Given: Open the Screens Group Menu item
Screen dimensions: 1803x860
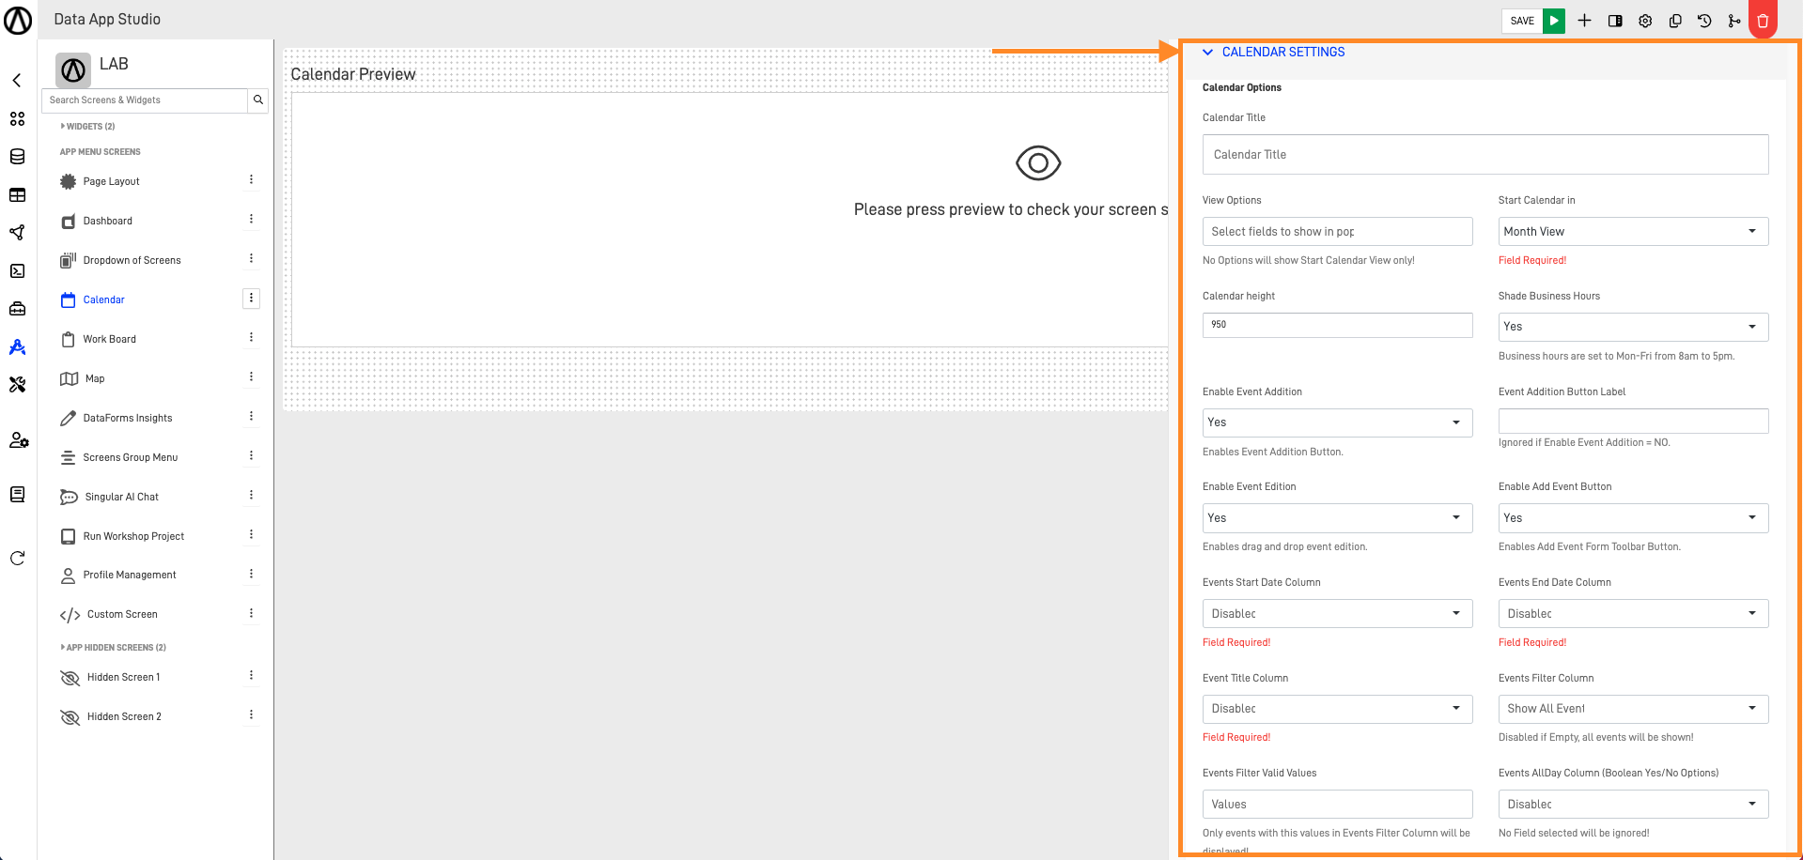Looking at the screenshot, I should (x=130, y=457).
